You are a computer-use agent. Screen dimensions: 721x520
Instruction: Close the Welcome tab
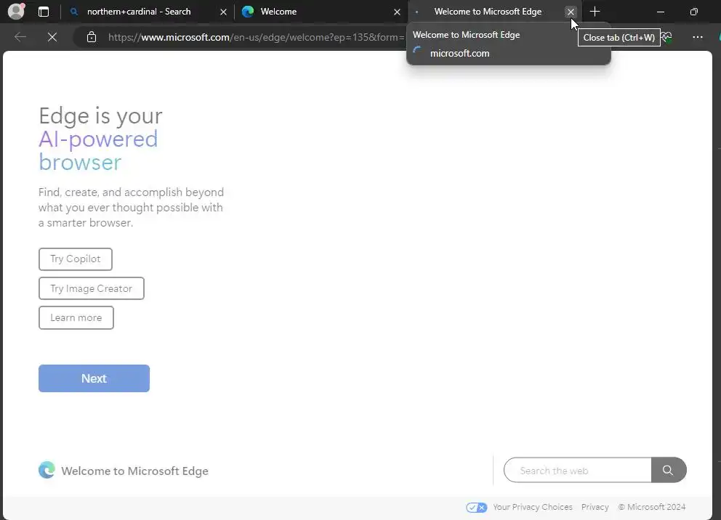point(398,12)
